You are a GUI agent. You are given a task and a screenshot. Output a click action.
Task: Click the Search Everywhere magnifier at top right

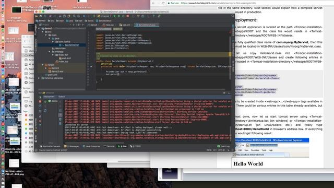(x=233, y=16)
